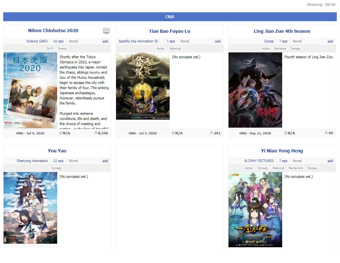Image resolution: width=340 pixels, height=263 pixels.
Task: Add Tian Bao Fuyao Lu to list
Action: tap(218, 41)
